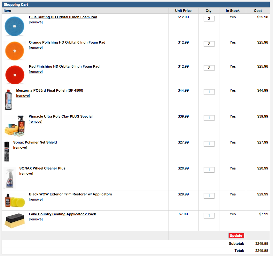Click the blue foam pad product image
273x256 pixels.
tap(14, 26)
